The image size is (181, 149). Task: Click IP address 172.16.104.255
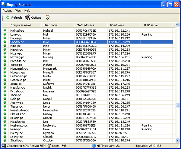click(x=119, y=103)
